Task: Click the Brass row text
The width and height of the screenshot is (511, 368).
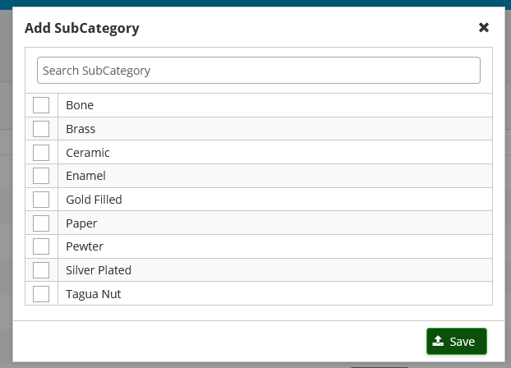Action: 81,129
